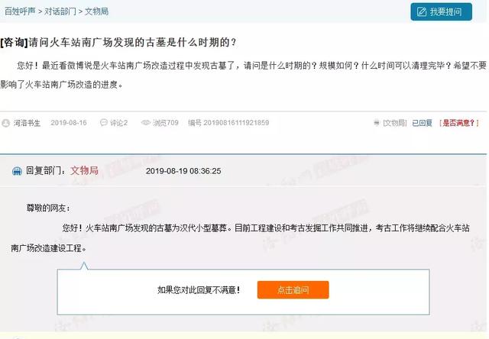Click the 河洛书生 user avatar icon

5,123
